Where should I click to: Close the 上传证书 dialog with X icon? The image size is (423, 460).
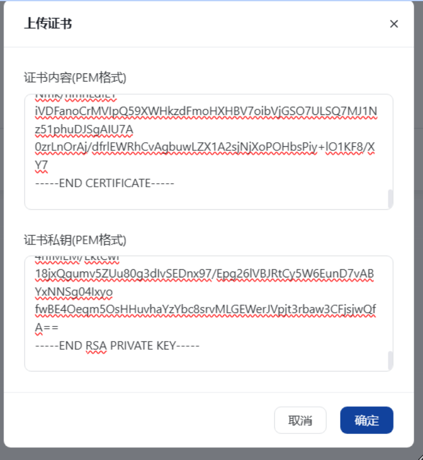tap(394, 24)
